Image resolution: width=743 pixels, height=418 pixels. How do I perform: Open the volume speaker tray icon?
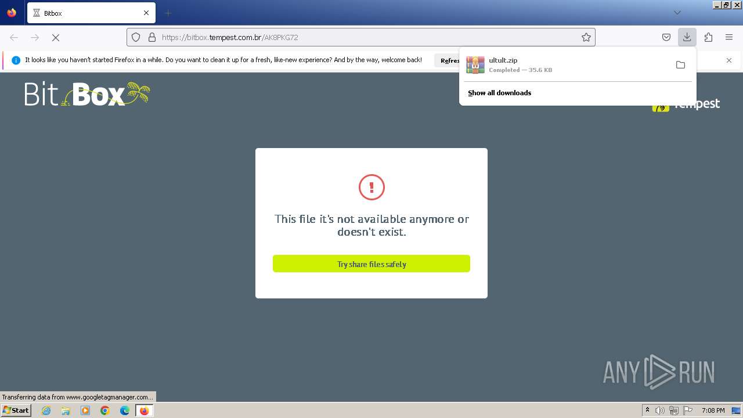tap(660, 410)
